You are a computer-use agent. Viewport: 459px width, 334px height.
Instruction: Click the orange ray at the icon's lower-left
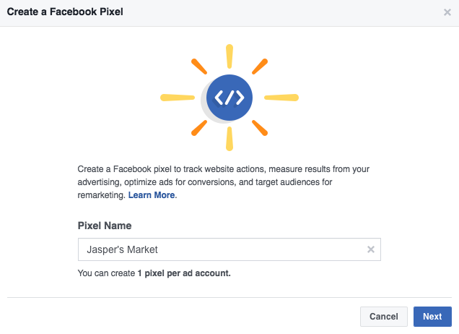click(199, 128)
